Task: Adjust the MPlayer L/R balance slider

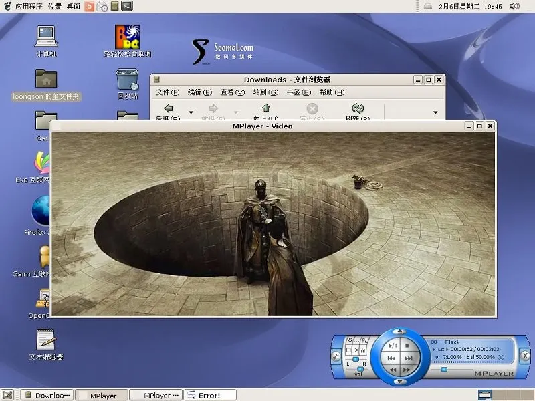Action: (x=356, y=359)
